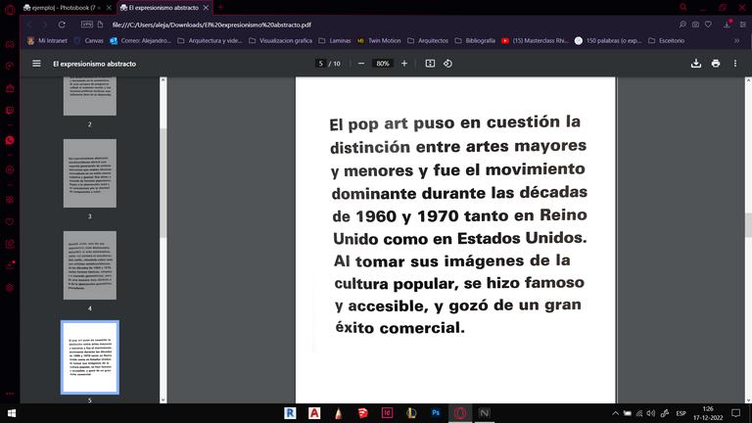752x423 pixels.
Task: Open the sidebar settings hexagon icon
Action: 10,287
